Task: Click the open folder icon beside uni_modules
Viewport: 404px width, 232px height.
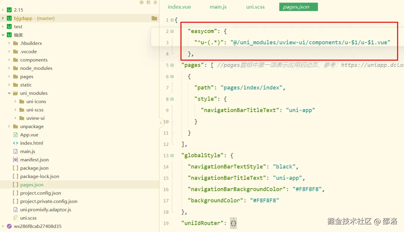Action: pyautogui.click(x=15, y=93)
